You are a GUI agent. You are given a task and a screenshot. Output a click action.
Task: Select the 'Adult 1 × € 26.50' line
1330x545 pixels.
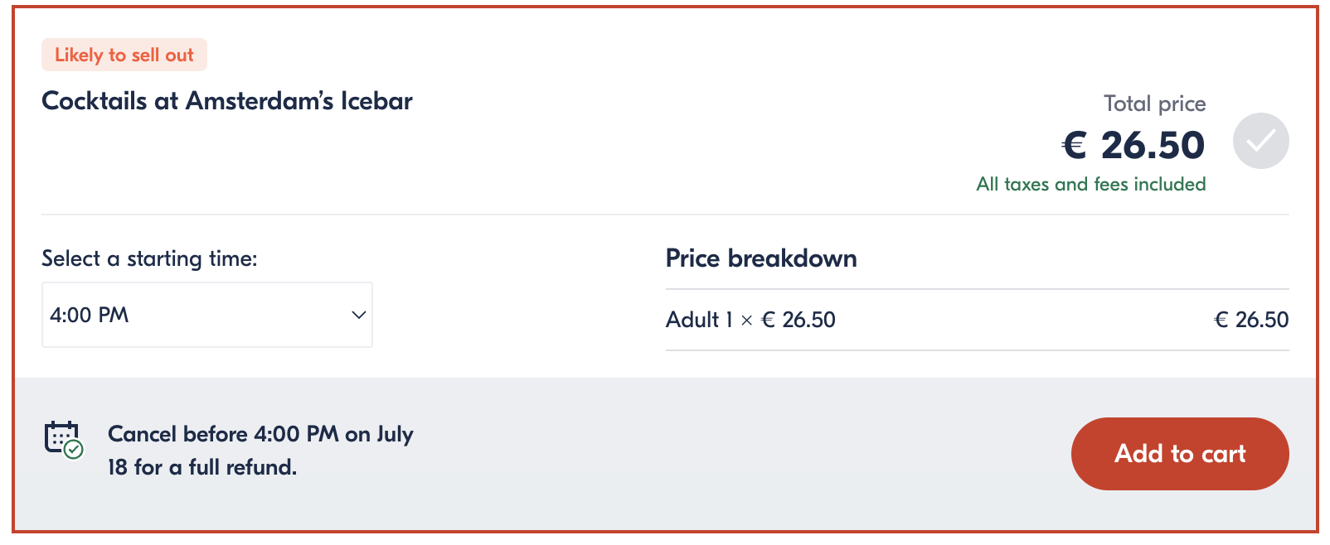click(750, 320)
